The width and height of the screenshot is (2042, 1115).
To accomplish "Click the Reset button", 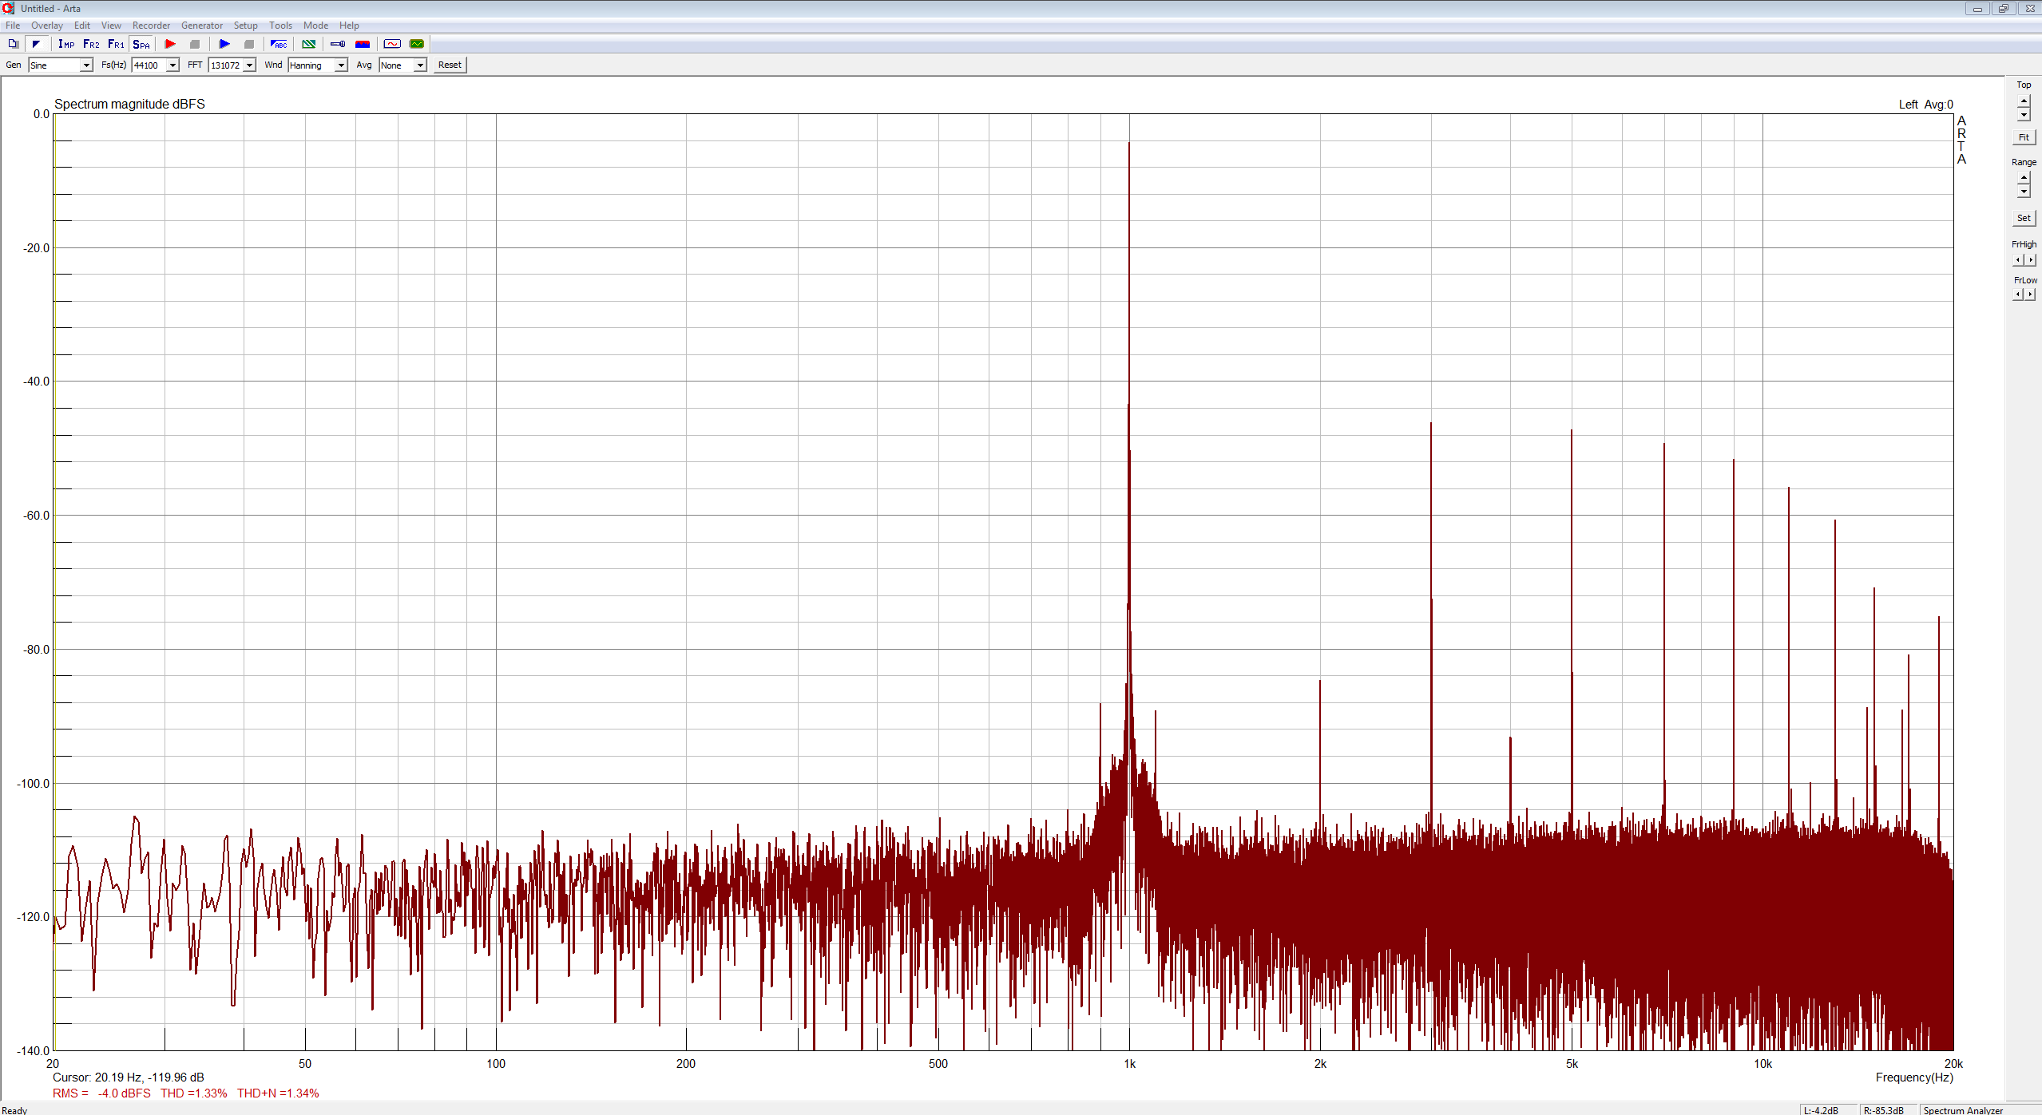I will [x=450, y=65].
